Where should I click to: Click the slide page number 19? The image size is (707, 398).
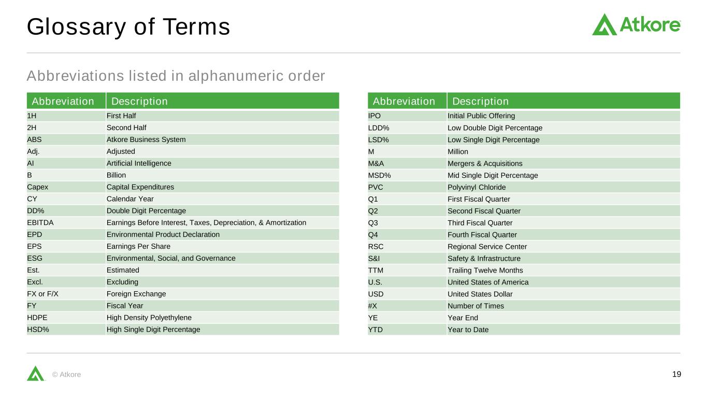676,374
